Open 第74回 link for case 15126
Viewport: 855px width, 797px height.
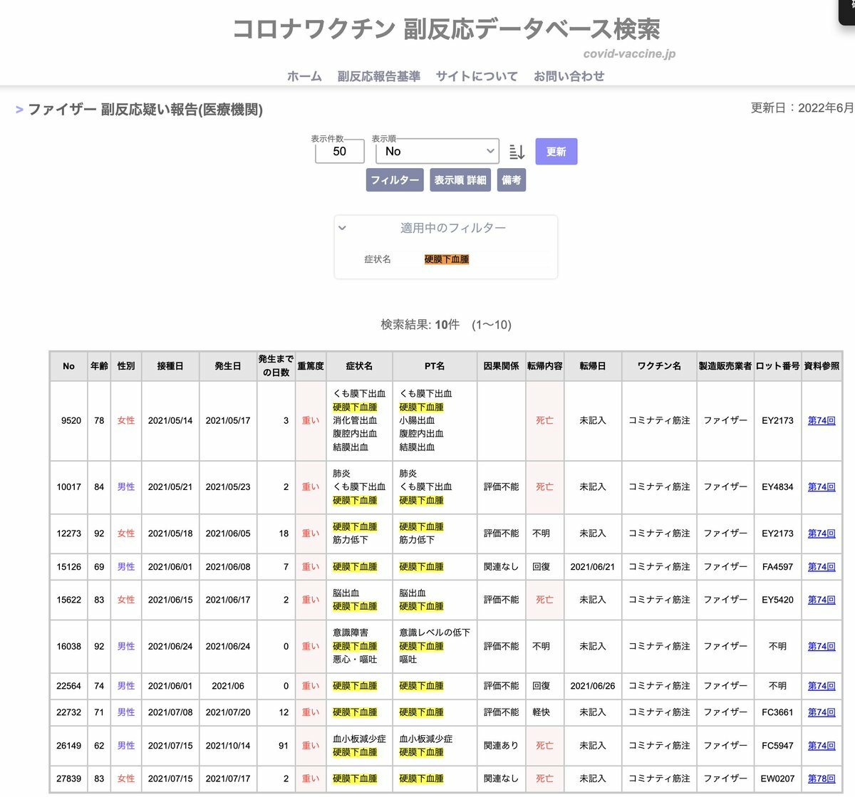[821, 567]
